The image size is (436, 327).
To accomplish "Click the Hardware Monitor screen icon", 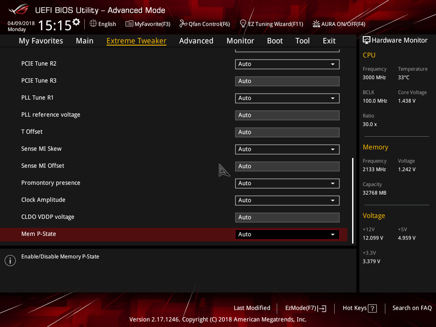I will pos(367,40).
